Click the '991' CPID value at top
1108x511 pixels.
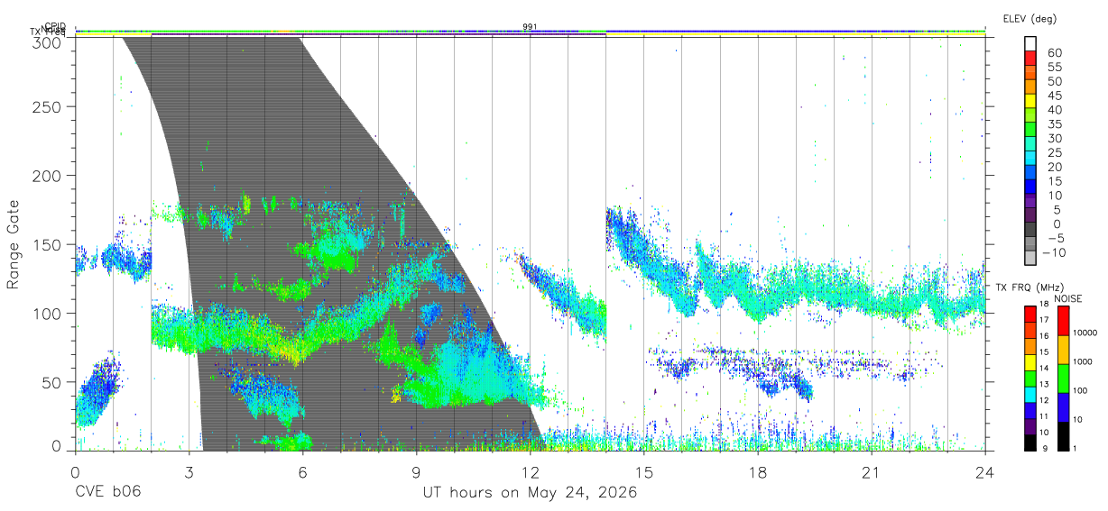530,27
